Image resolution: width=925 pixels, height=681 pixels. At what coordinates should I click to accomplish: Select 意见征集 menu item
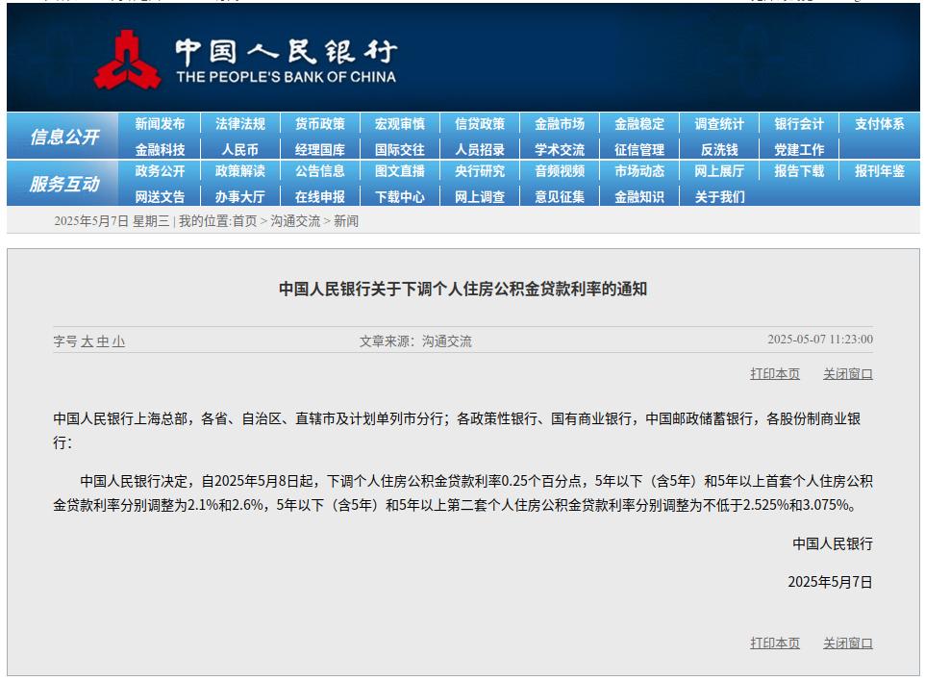[560, 196]
